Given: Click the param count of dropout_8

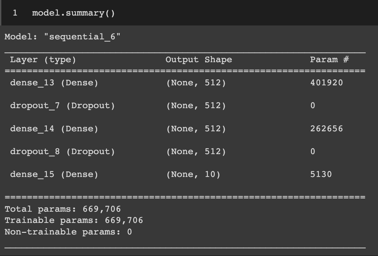Looking at the screenshot, I should tap(313, 151).
